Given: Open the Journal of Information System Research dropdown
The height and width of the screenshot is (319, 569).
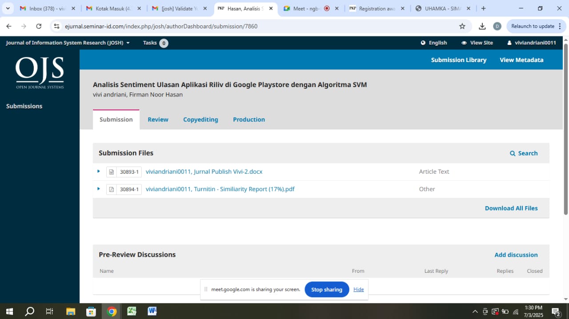Looking at the screenshot, I should tap(68, 43).
